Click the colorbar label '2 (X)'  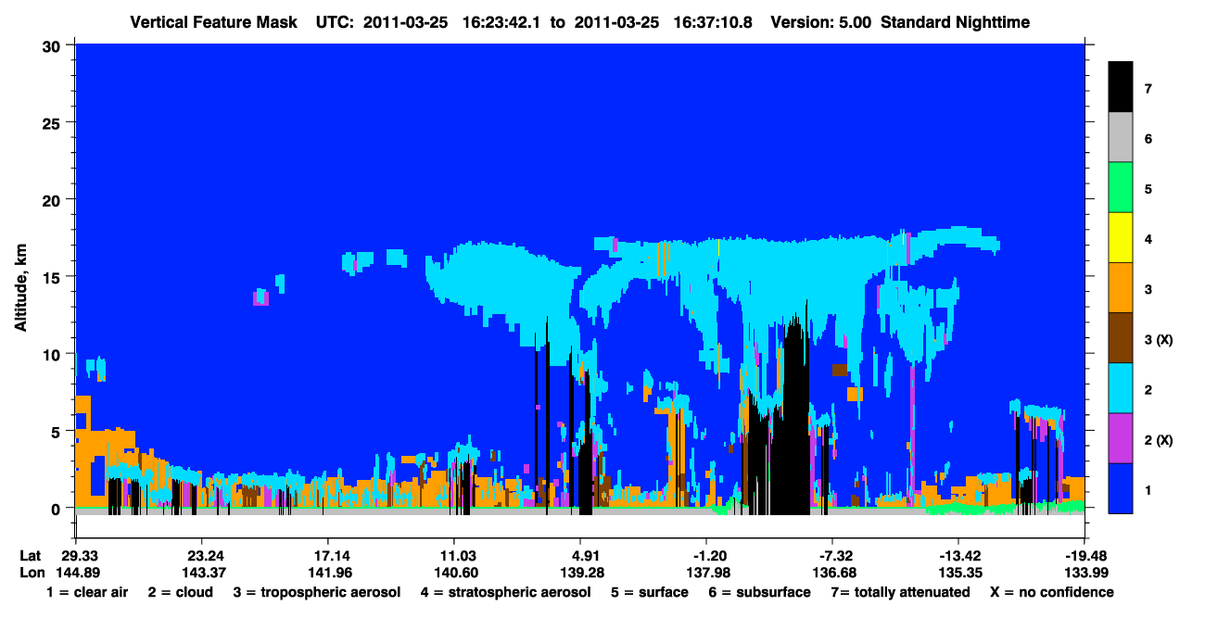tap(1159, 440)
